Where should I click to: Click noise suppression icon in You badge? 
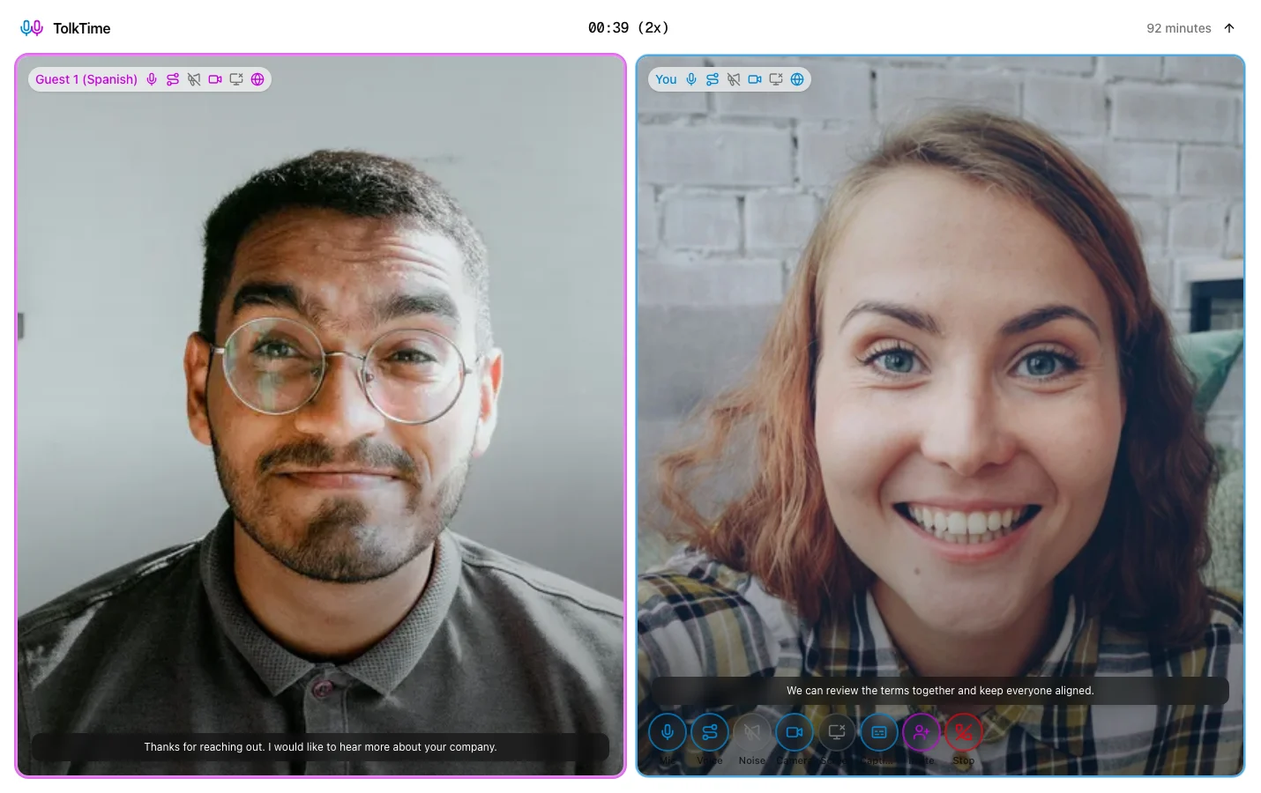click(734, 79)
